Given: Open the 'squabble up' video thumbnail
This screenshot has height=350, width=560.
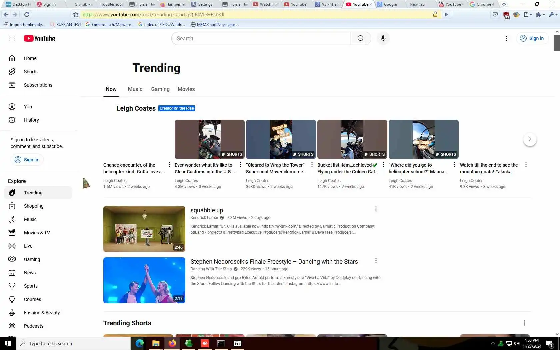Looking at the screenshot, I should click(144, 229).
